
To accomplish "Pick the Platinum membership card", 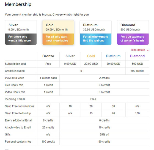I will point(96,33).
